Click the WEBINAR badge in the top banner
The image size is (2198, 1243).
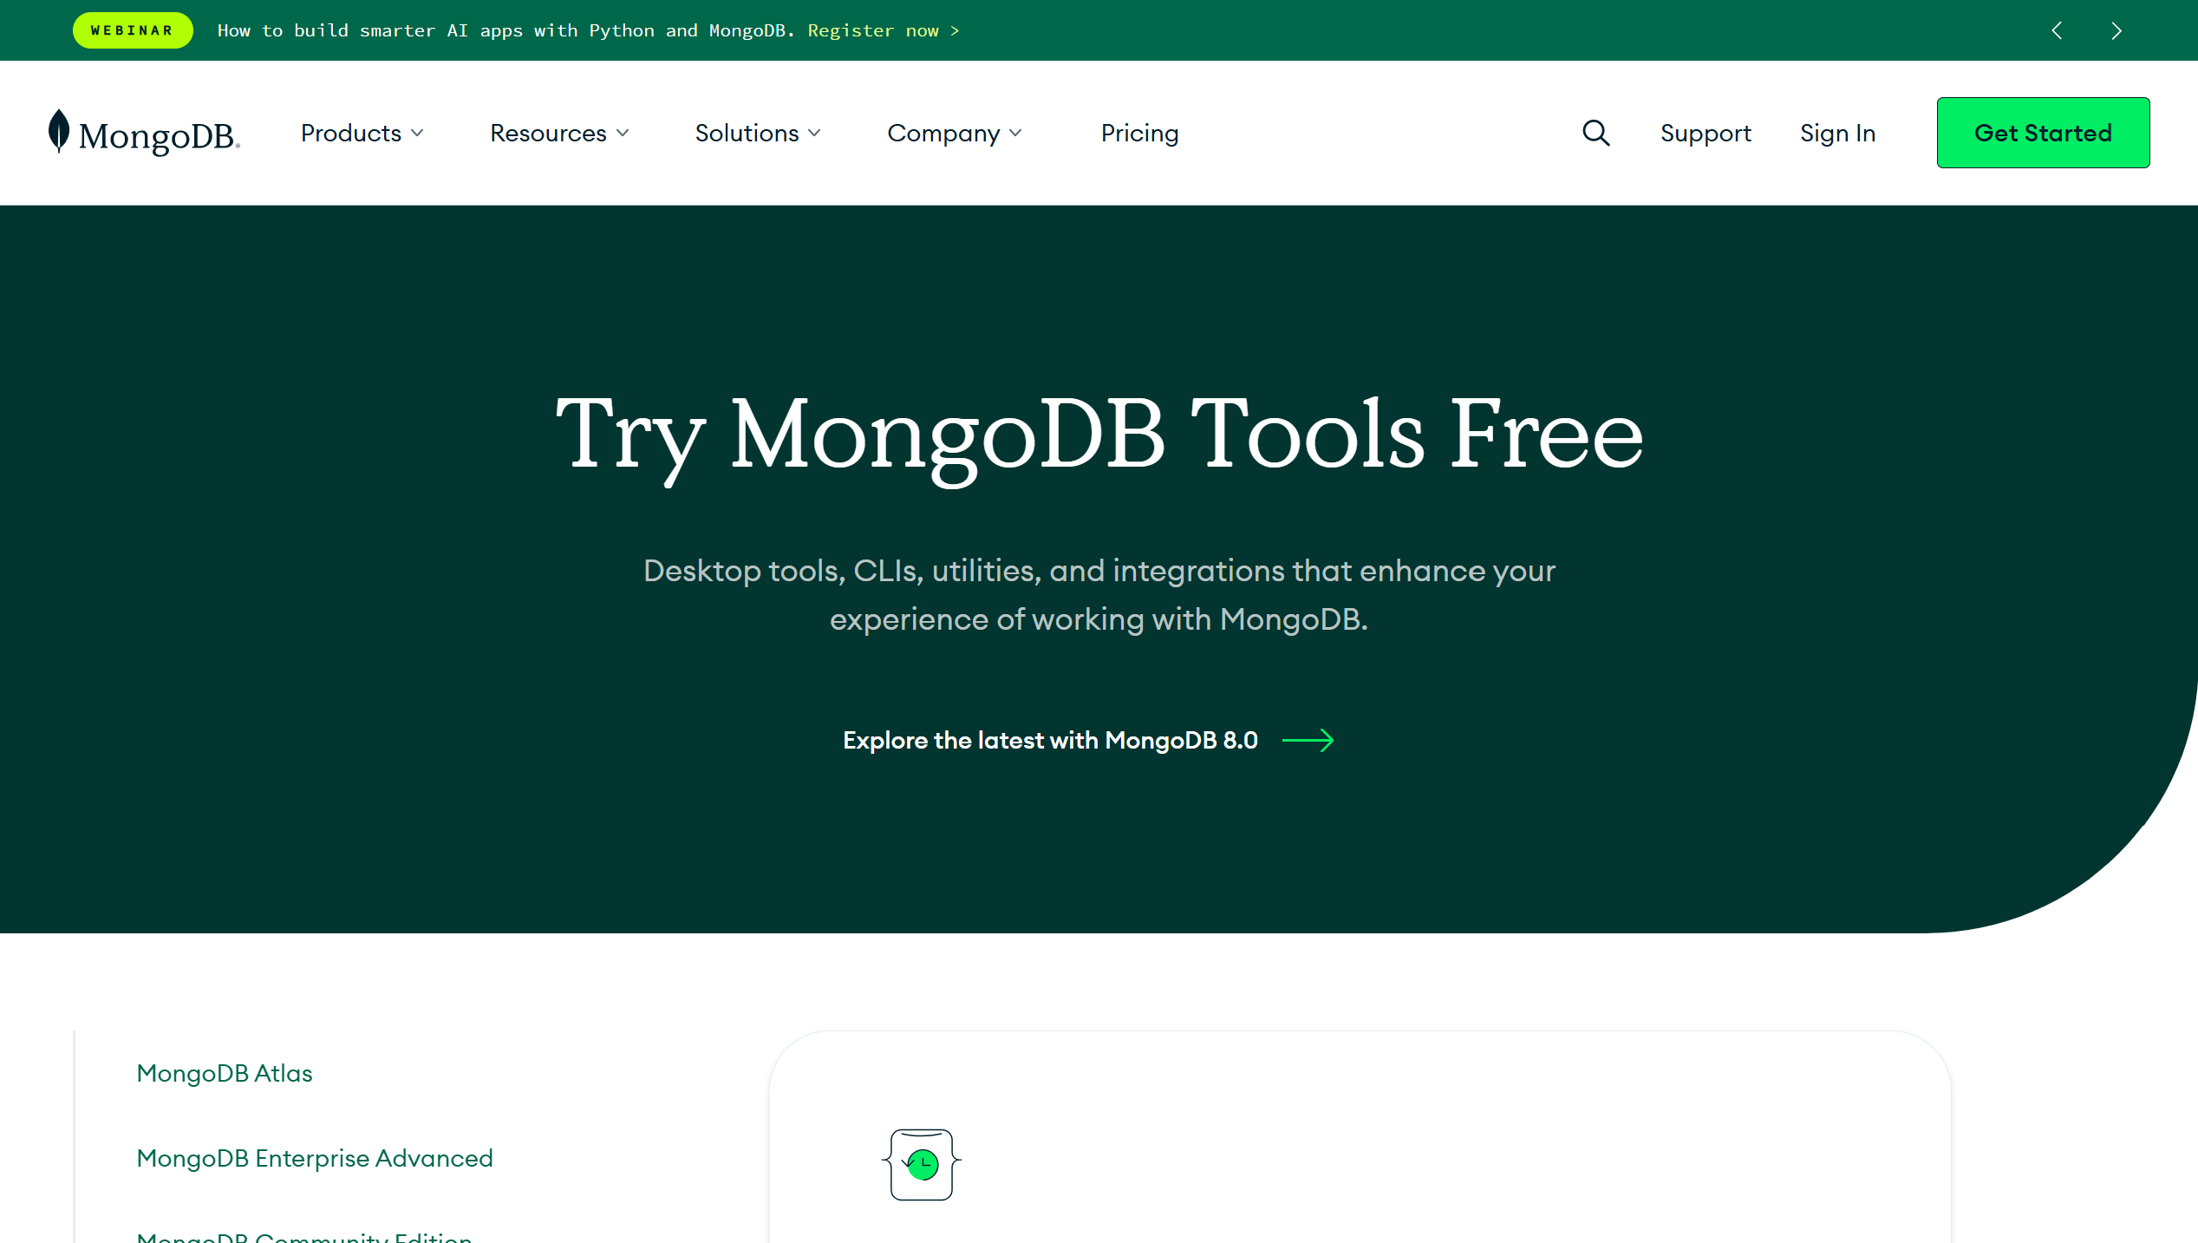coord(132,29)
